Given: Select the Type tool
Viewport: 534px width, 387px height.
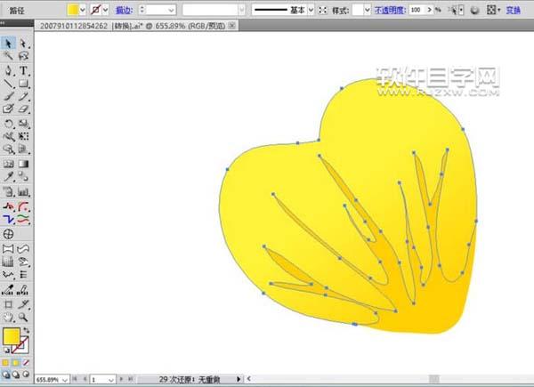Looking at the screenshot, I should tap(22, 69).
